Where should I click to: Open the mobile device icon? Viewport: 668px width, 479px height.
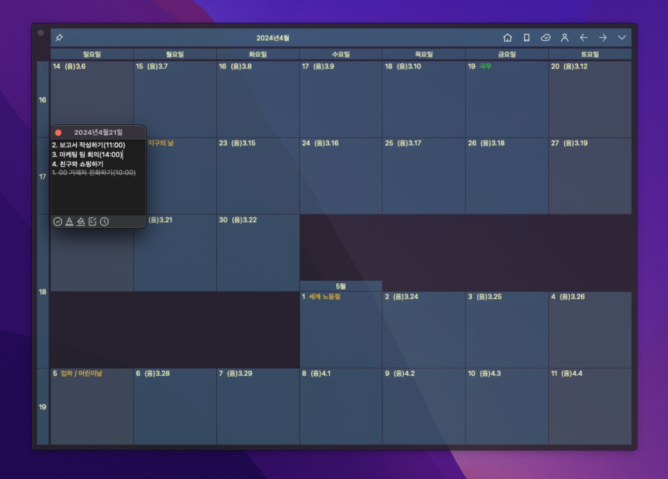(526, 37)
